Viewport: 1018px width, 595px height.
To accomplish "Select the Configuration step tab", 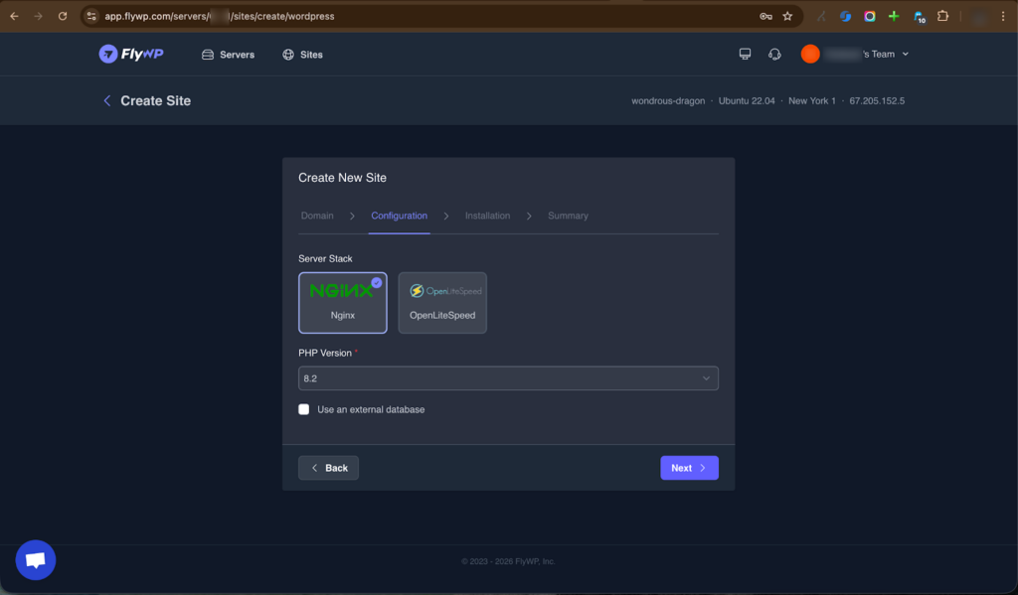I will click(399, 216).
